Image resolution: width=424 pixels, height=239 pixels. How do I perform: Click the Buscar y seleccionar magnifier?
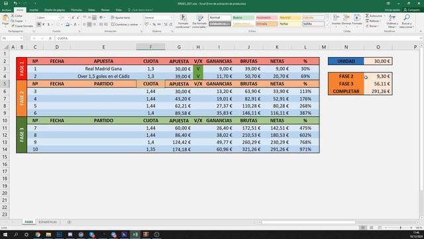(406, 18)
